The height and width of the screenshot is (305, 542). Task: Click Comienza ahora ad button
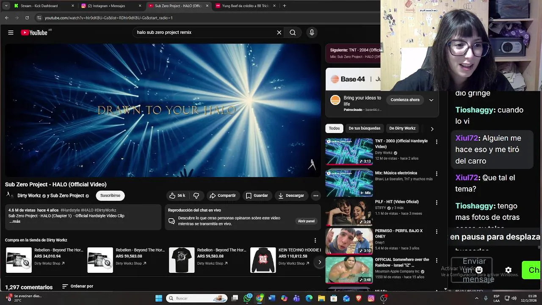pyautogui.click(x=405, y=100)
